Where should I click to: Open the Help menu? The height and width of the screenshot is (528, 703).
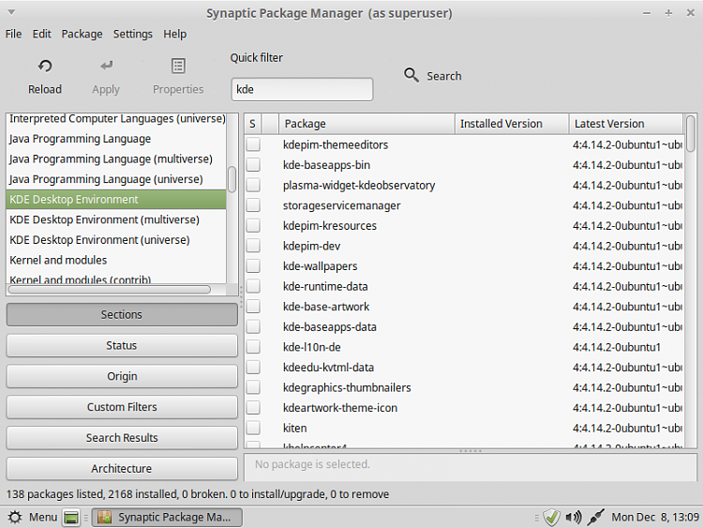pos(175,34)
